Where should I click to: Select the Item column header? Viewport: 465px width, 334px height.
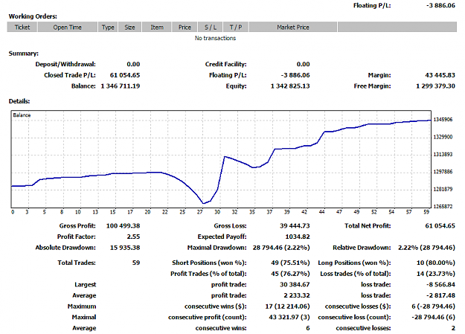point(157,28)
